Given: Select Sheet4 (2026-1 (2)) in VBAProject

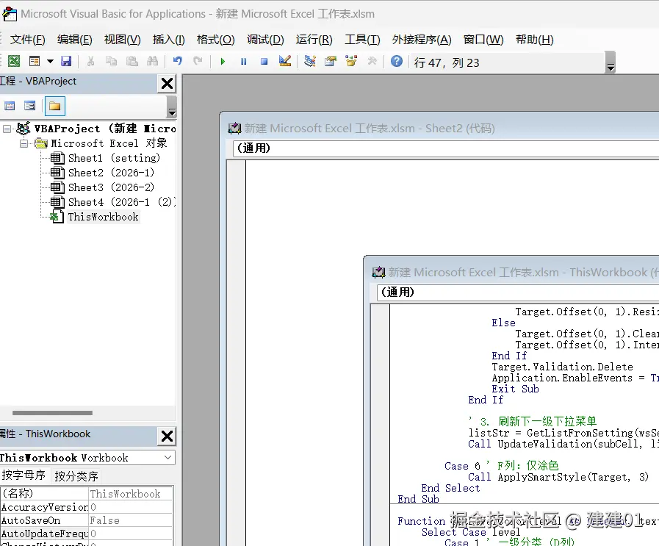Looking at the screenshot, I should (x=110, y=202).
